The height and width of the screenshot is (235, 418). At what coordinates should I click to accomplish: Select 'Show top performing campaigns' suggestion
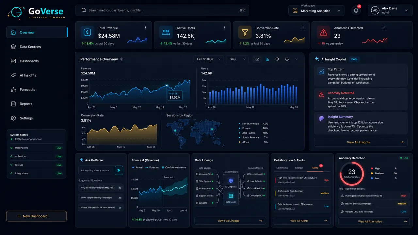click(x=101, y=197)
